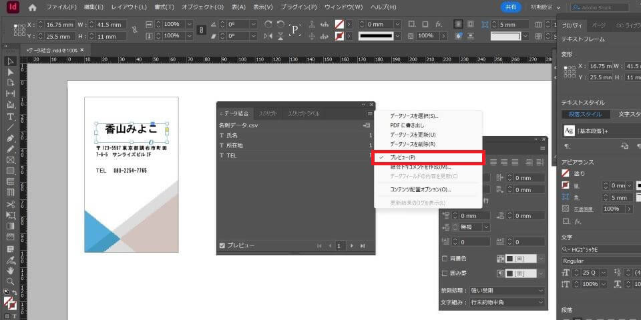641x320 pixels.
Task: Click the Home icon beside the Id logo
Action: coord(33,7)
